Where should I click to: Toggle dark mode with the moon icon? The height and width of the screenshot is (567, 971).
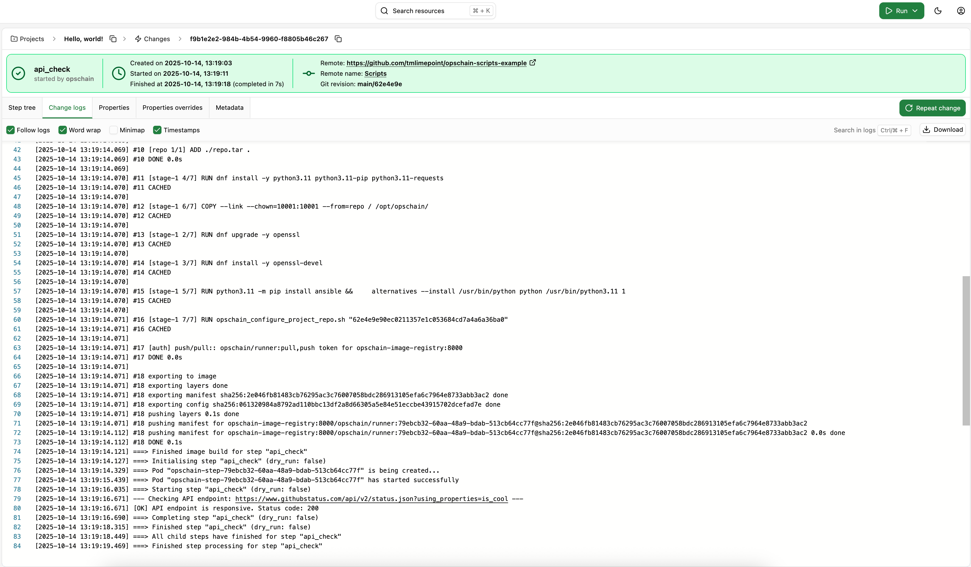(938, 10)
